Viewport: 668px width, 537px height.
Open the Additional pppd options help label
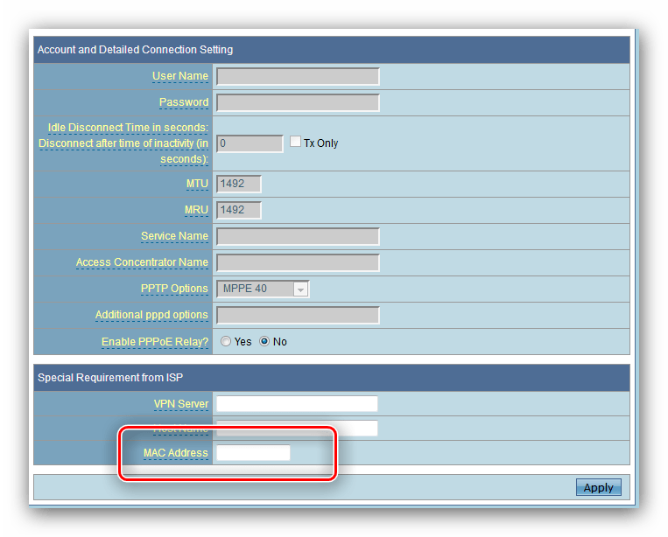(x=151, y=315)
